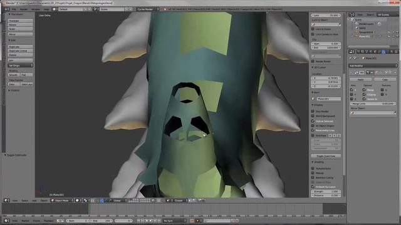Screen dimensions: 401x225
Task: Toggle the Backface Culling checkbox
Action: tap(313, 177)
